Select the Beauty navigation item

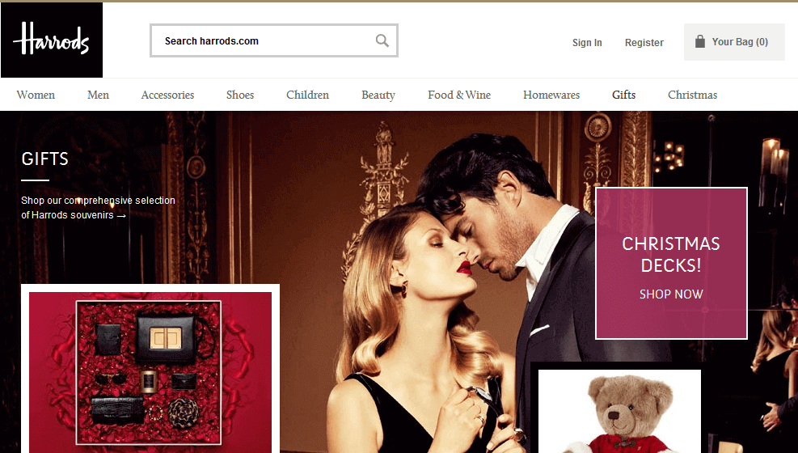coord(378,95)
